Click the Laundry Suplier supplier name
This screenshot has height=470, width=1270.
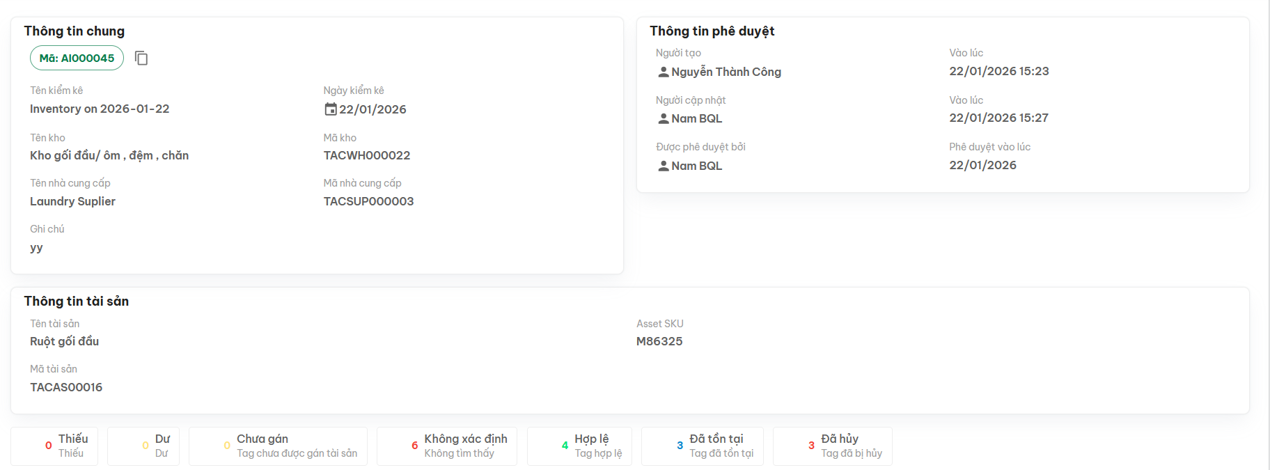point(72,201)
